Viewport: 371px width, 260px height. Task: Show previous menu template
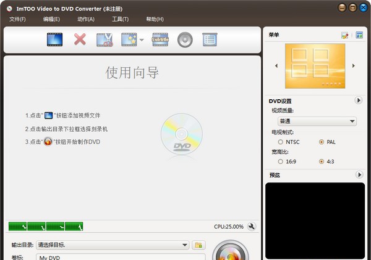click(276, 66)
